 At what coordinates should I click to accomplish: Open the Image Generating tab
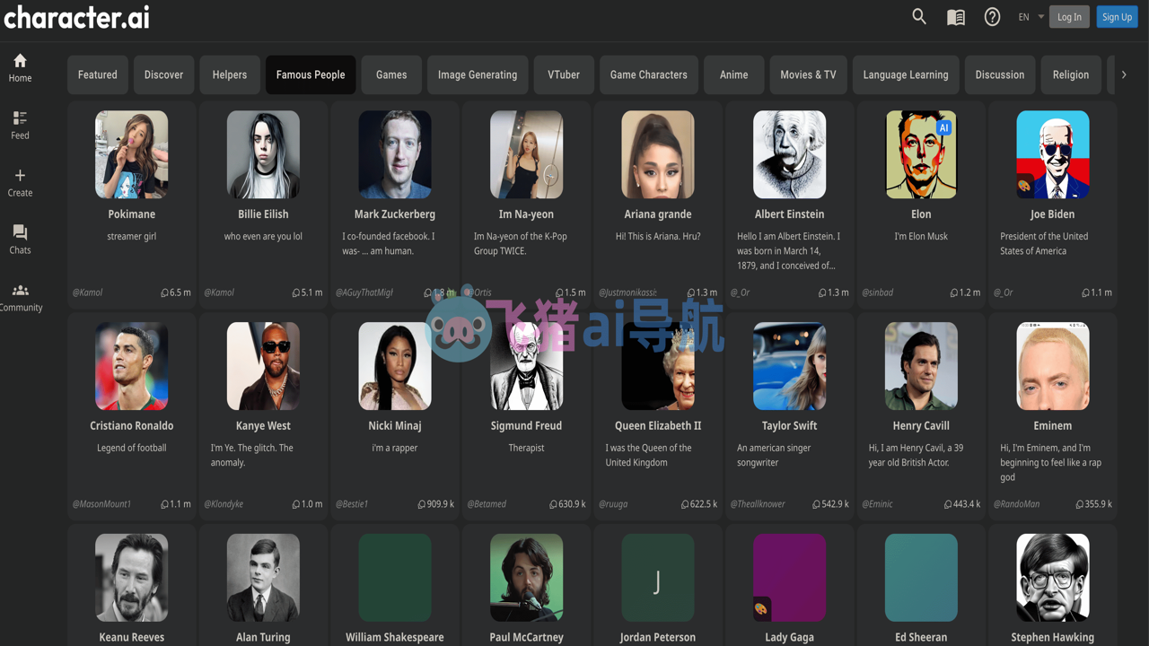(x=478, y=74)
